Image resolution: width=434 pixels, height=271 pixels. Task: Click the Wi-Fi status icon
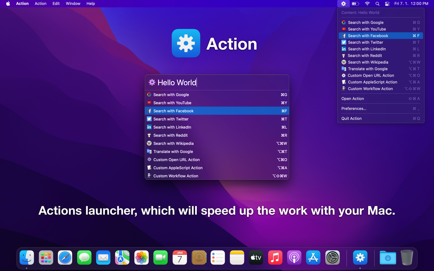[367, 4]
